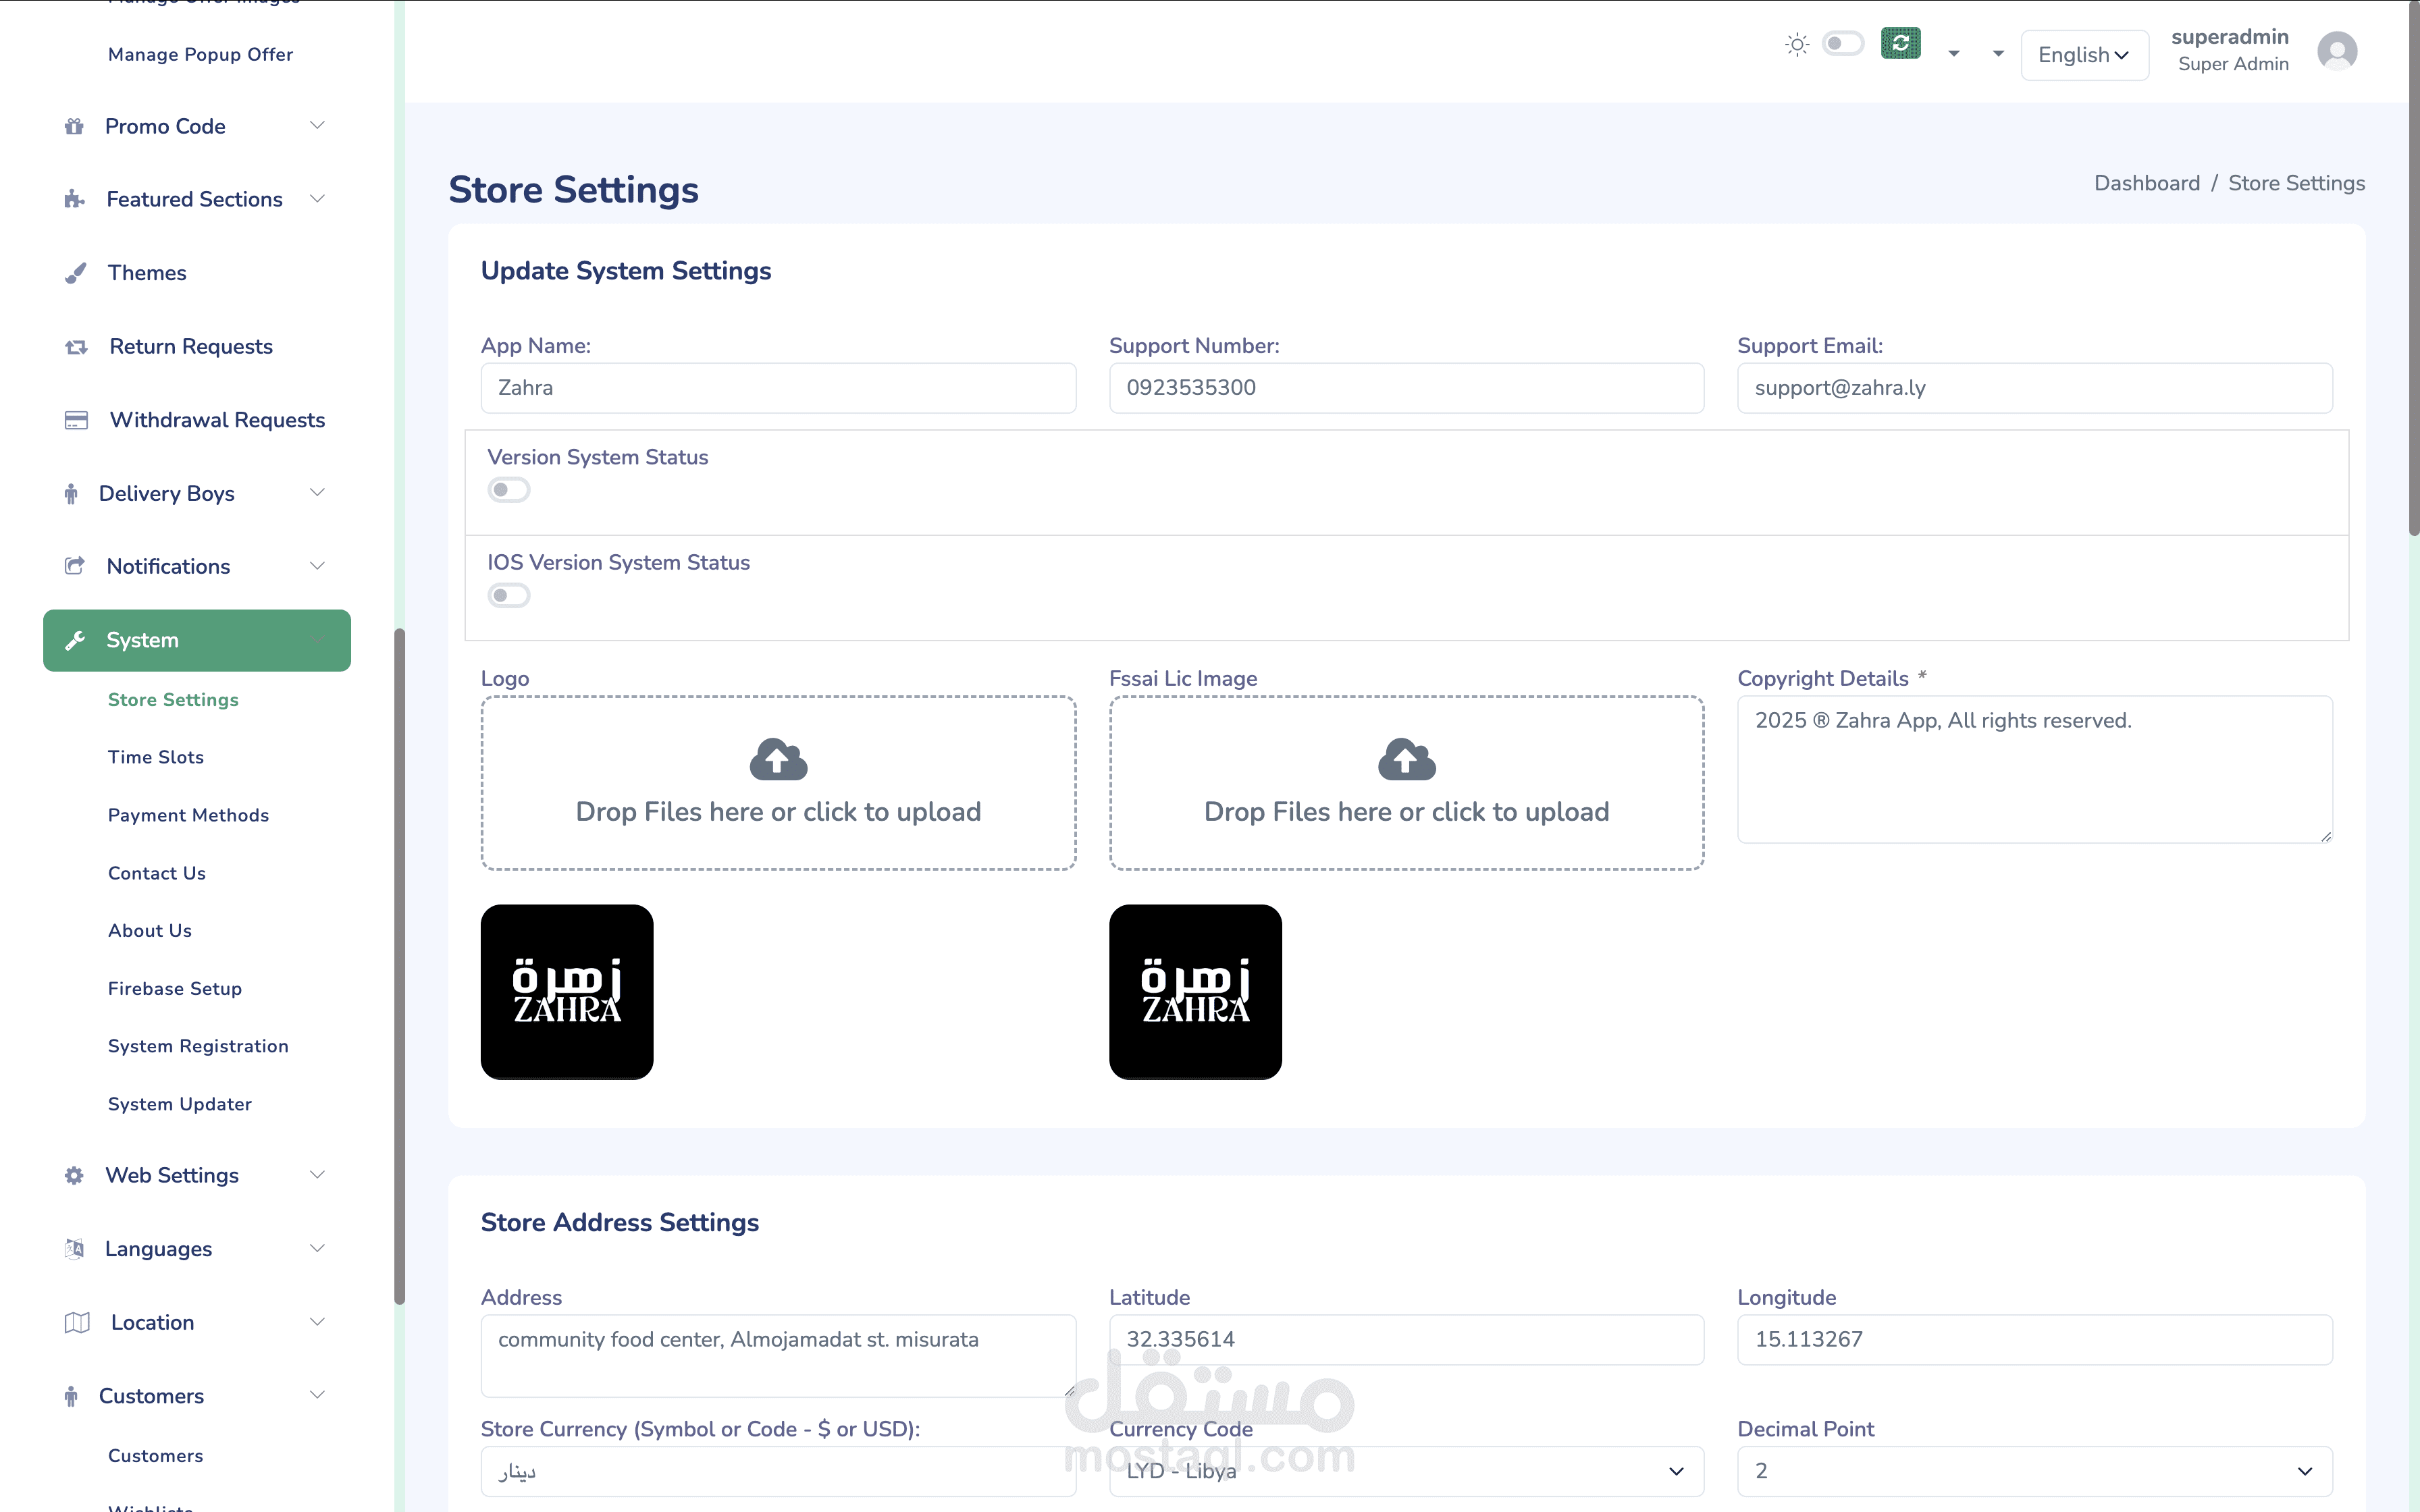Click the Withdrawal Requests card icon

[76, 420]
